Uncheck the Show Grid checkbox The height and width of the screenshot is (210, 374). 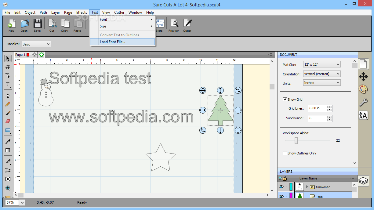pyautogui.click(x=285, y=100)
